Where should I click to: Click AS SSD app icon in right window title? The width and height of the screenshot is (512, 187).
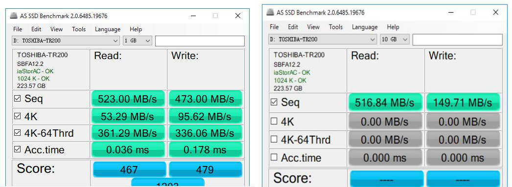pyautogui.click(x=270, y=12)
